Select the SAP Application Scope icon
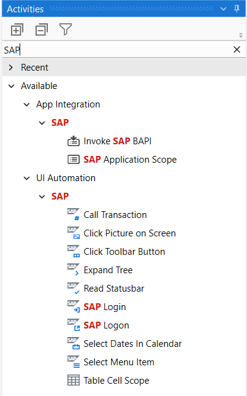 tap(74, 160)
